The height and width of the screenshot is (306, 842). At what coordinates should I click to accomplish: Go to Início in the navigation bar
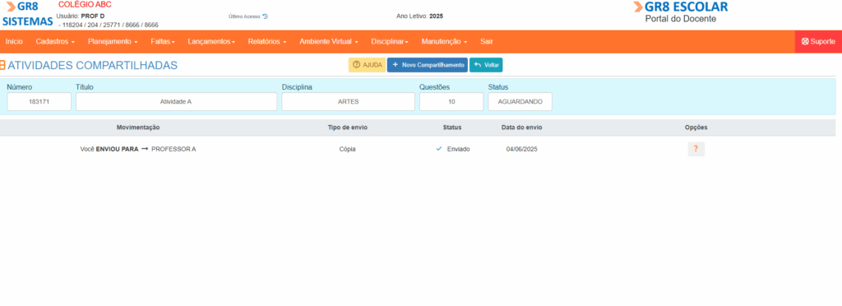coord(14,41)
